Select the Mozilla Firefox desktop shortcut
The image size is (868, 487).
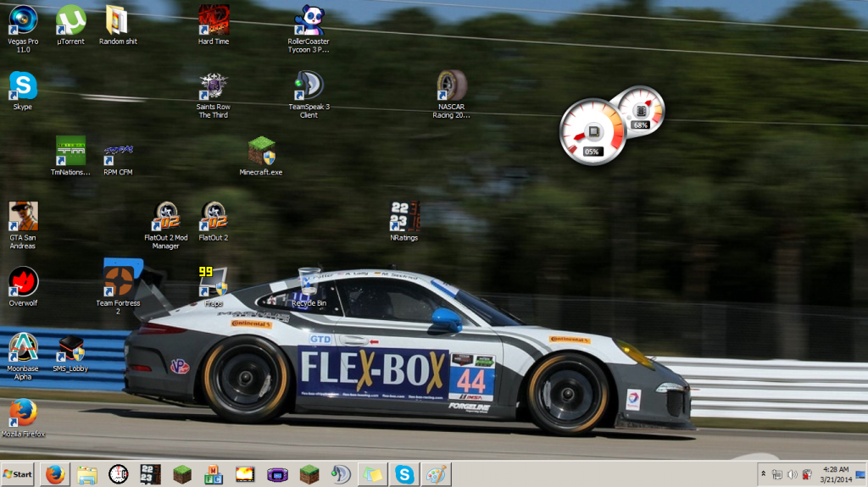pyautogui.click(x=23, y=418)
